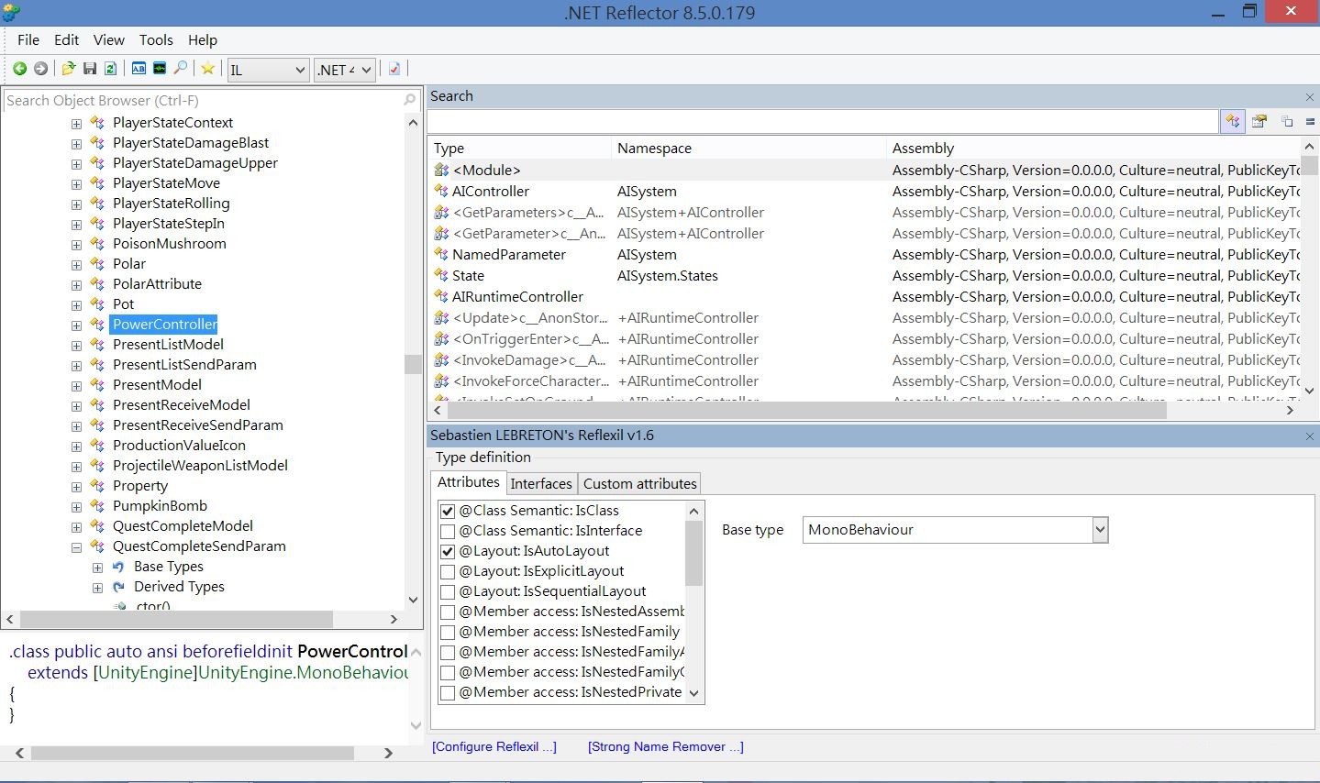Select search members filter icon
1320x783 pixels.
(1259, 121)
